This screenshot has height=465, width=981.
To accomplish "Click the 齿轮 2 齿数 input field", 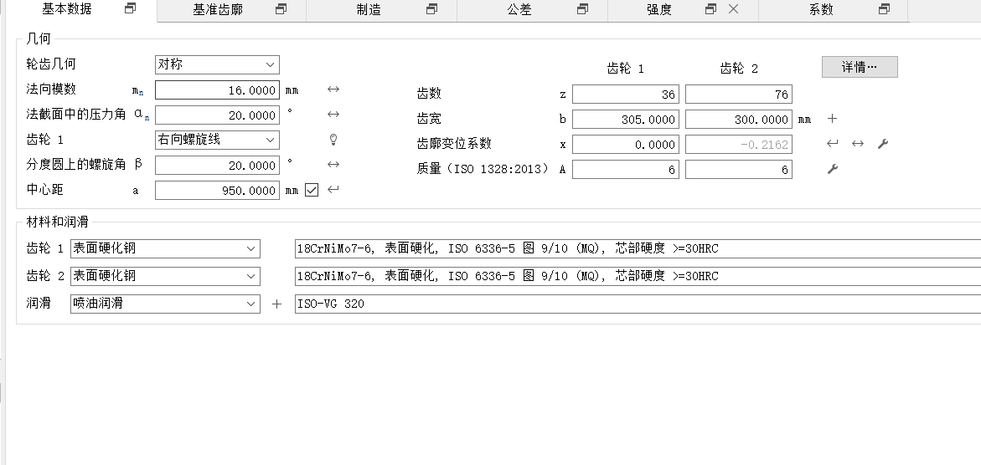I will tap(737, 95).
